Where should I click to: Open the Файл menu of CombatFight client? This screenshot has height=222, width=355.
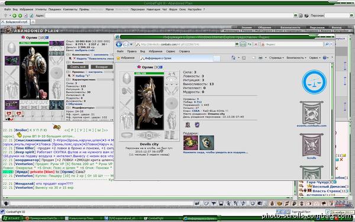click(7, 9)
